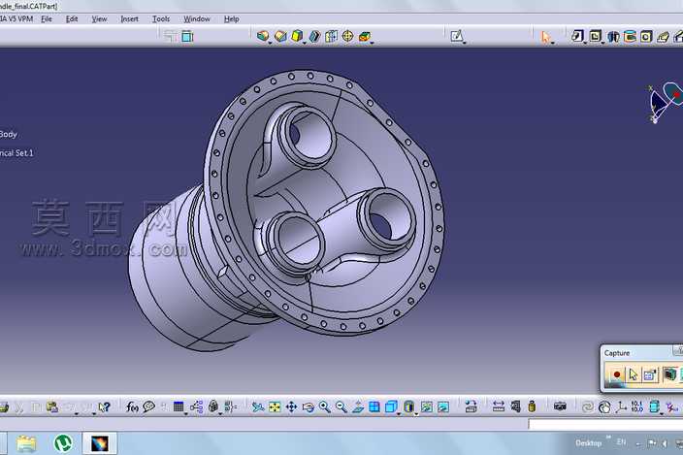Activate the Rotate view tool
Viewport: 683px width, 455px height.
point(308,407)
